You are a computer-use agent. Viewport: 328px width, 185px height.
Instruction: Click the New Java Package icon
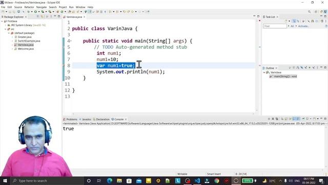click(x=58, y=12)
